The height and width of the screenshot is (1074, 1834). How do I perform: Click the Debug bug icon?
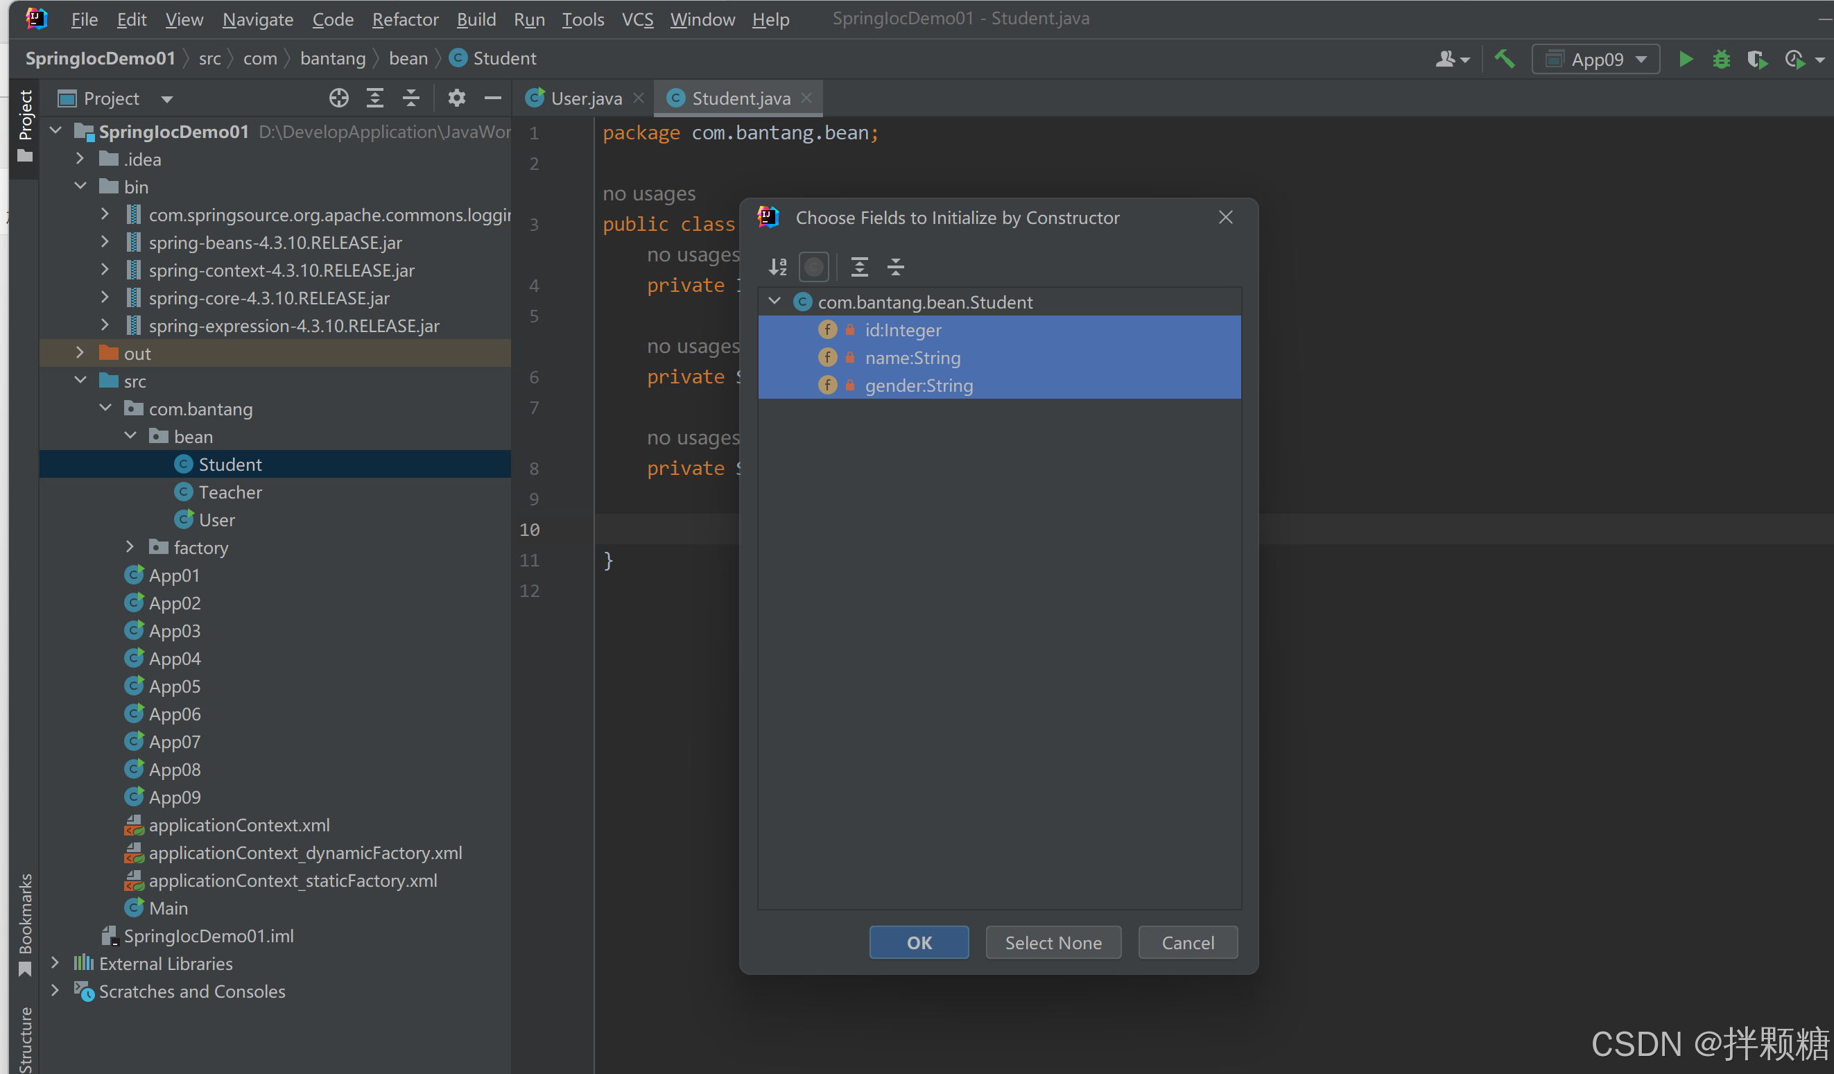coord(1720,59)
